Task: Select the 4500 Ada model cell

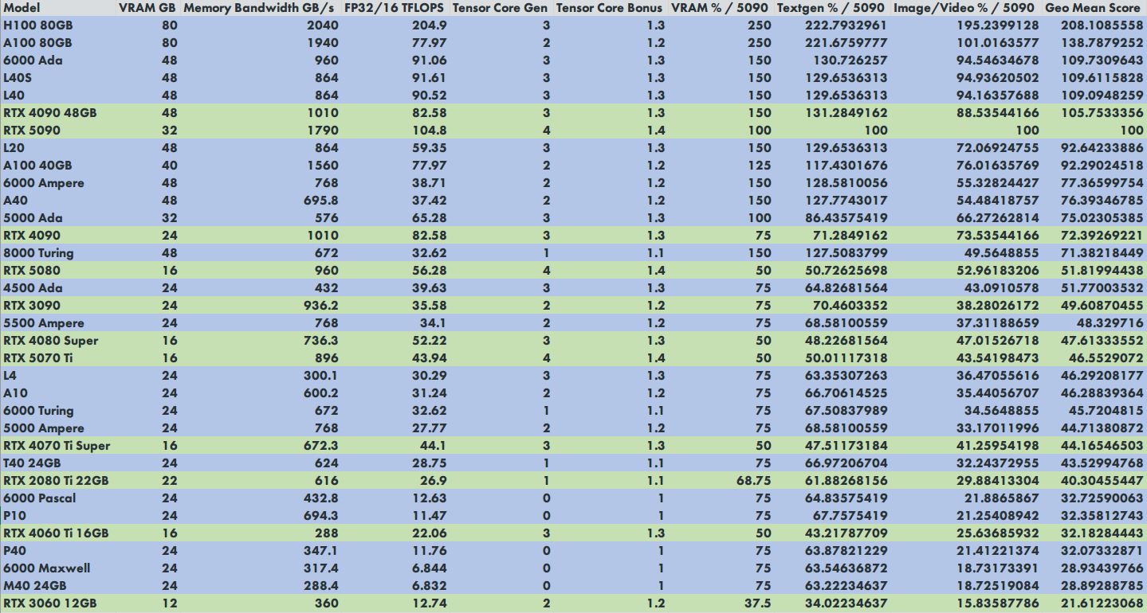Action: (x=33, y=288)
